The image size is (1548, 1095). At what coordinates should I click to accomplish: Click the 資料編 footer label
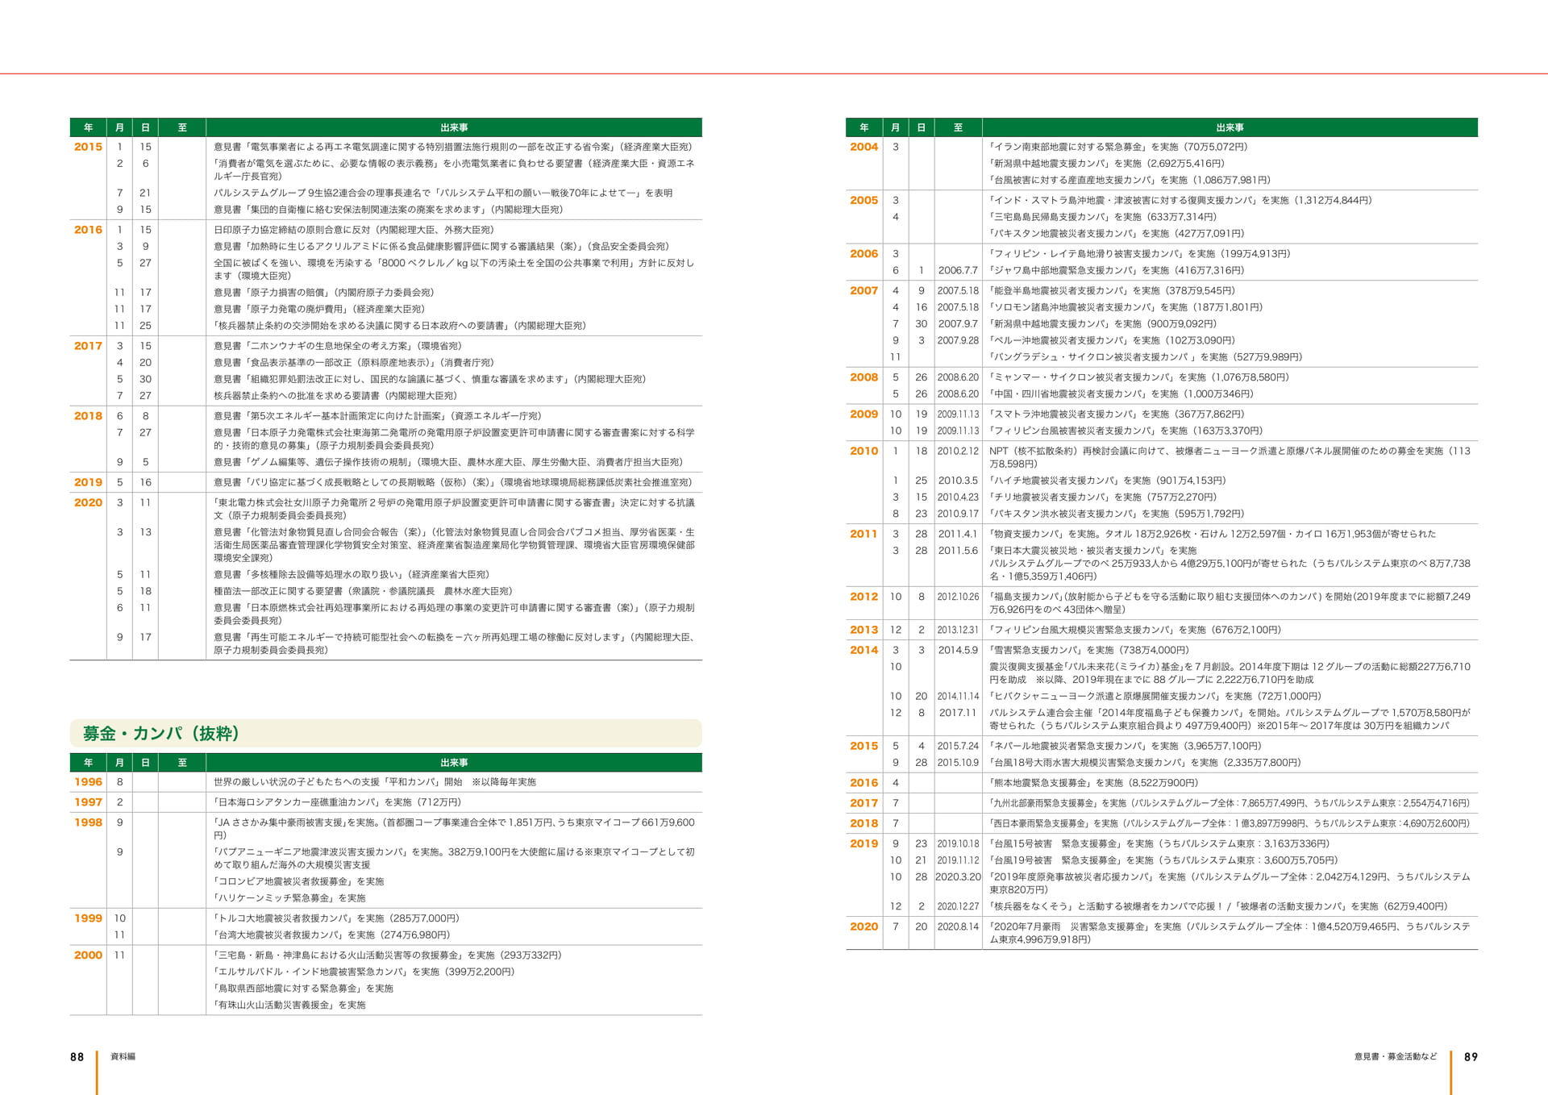coord(123,1056)
